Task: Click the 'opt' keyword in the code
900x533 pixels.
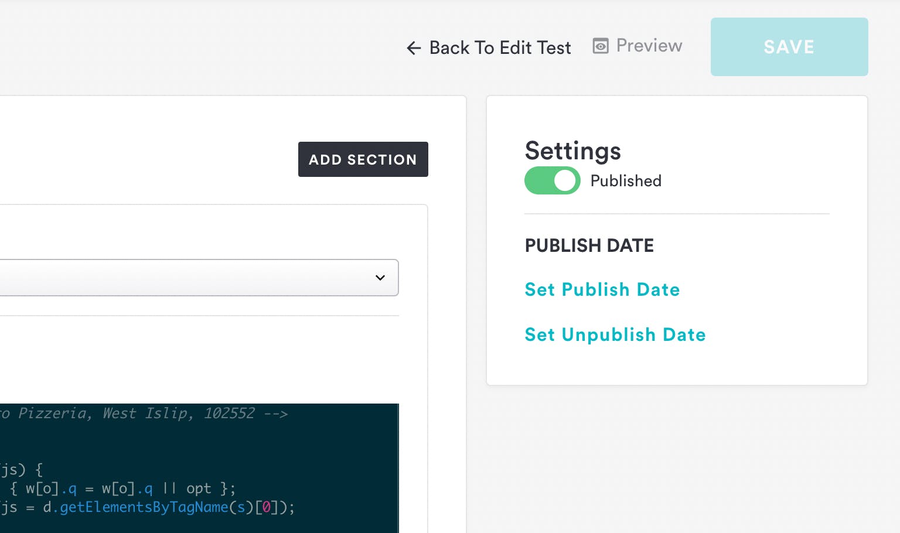Action: [x=198, y=488]
